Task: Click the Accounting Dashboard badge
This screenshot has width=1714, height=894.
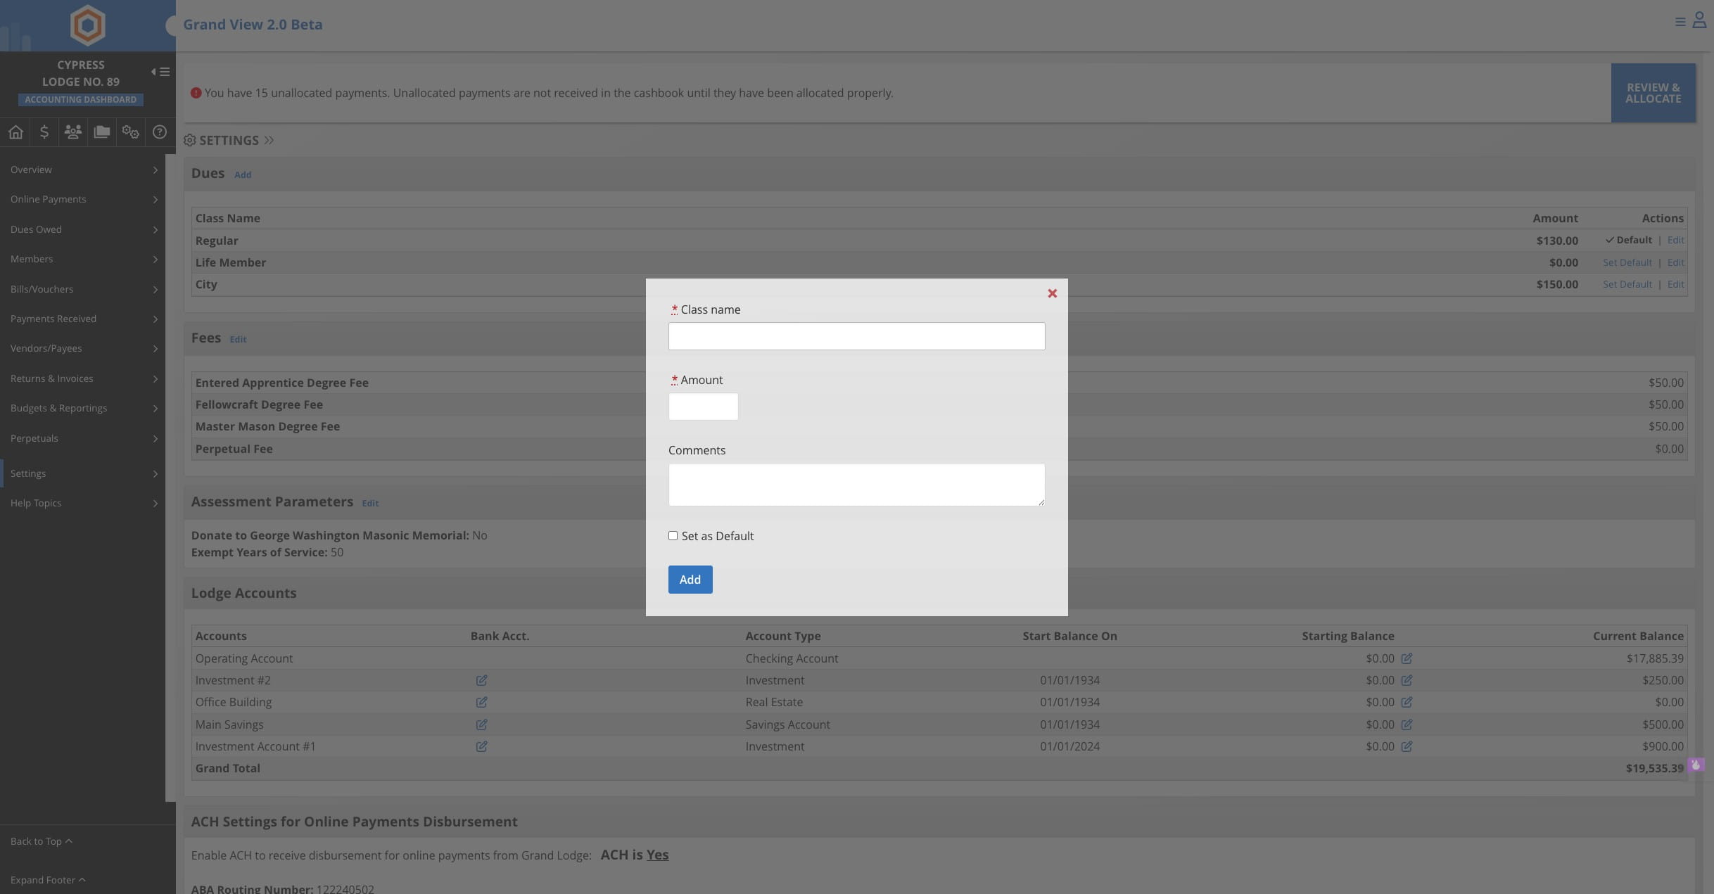Action: click(x=81, y=100)
